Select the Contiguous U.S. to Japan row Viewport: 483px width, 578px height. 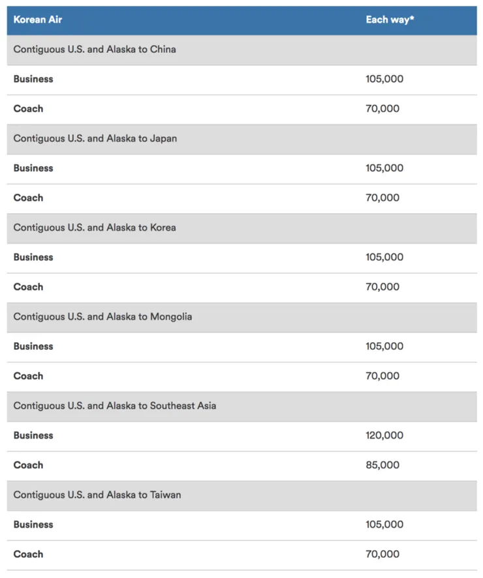coord(95,138)
